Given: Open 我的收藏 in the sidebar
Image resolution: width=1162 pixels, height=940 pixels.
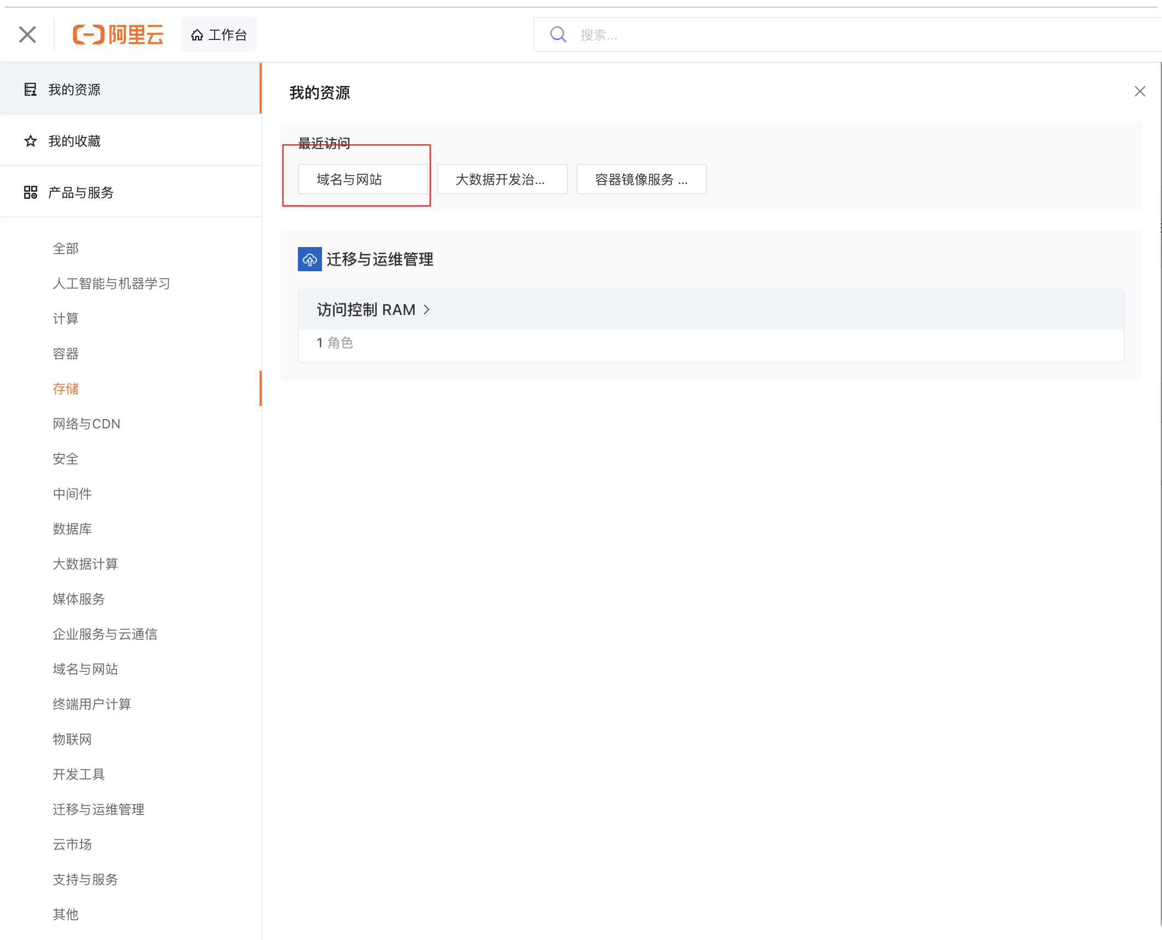Looking at the screenshot, I should pos(130,141).
